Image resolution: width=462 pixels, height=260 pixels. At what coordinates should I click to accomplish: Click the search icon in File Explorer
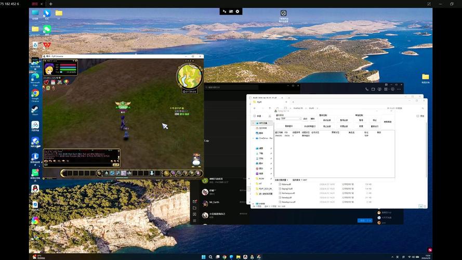(x=423, y=108)
